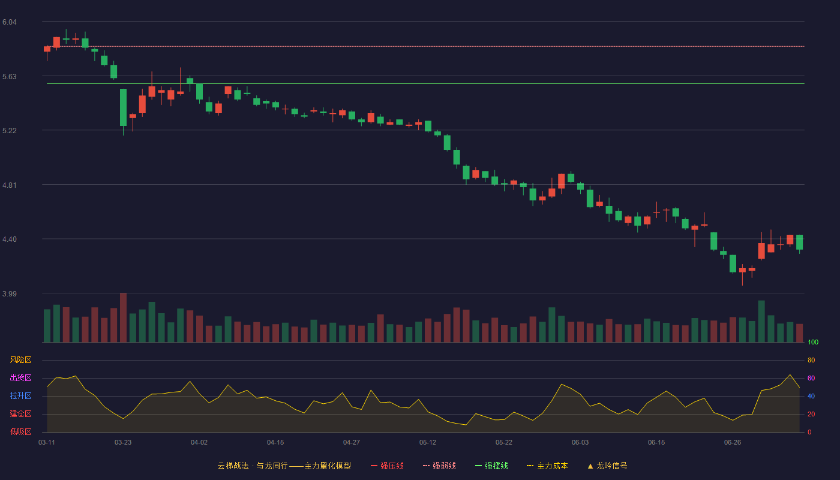Hide the 强弱线 series via legend label
Screen dimensions: 840x480
pyautogui.click(x=444, y=466)
